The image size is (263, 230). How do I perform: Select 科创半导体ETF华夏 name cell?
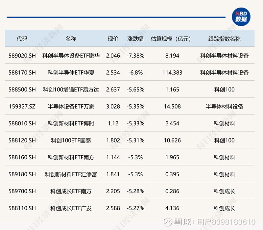tap(71, 72)
